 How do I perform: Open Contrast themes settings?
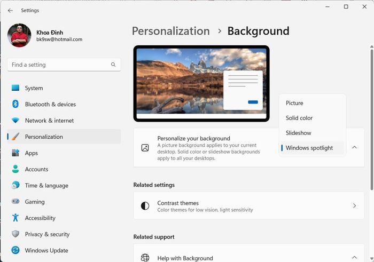pos(248,206)
